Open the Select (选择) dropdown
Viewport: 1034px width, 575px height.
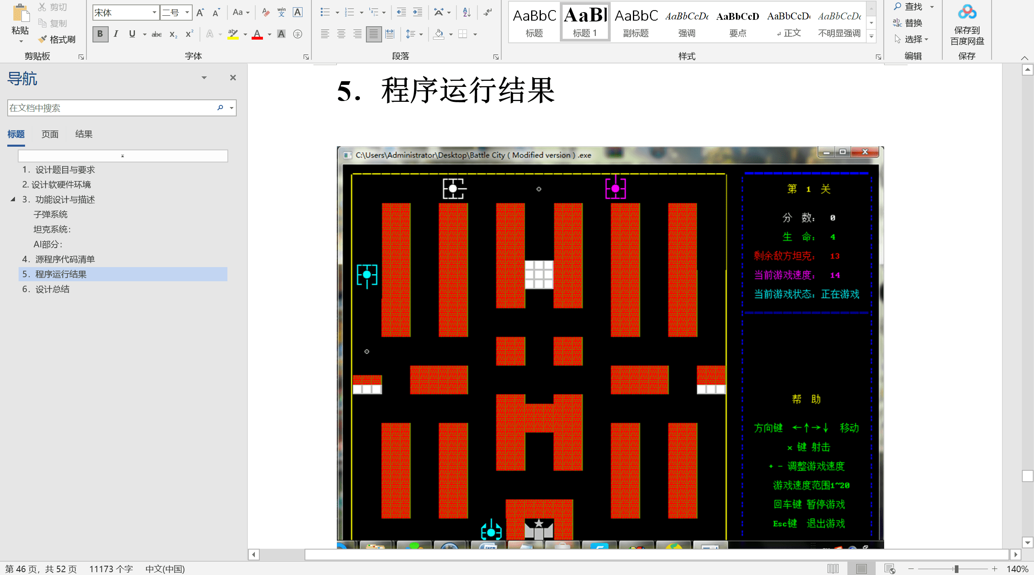point(912,39)
